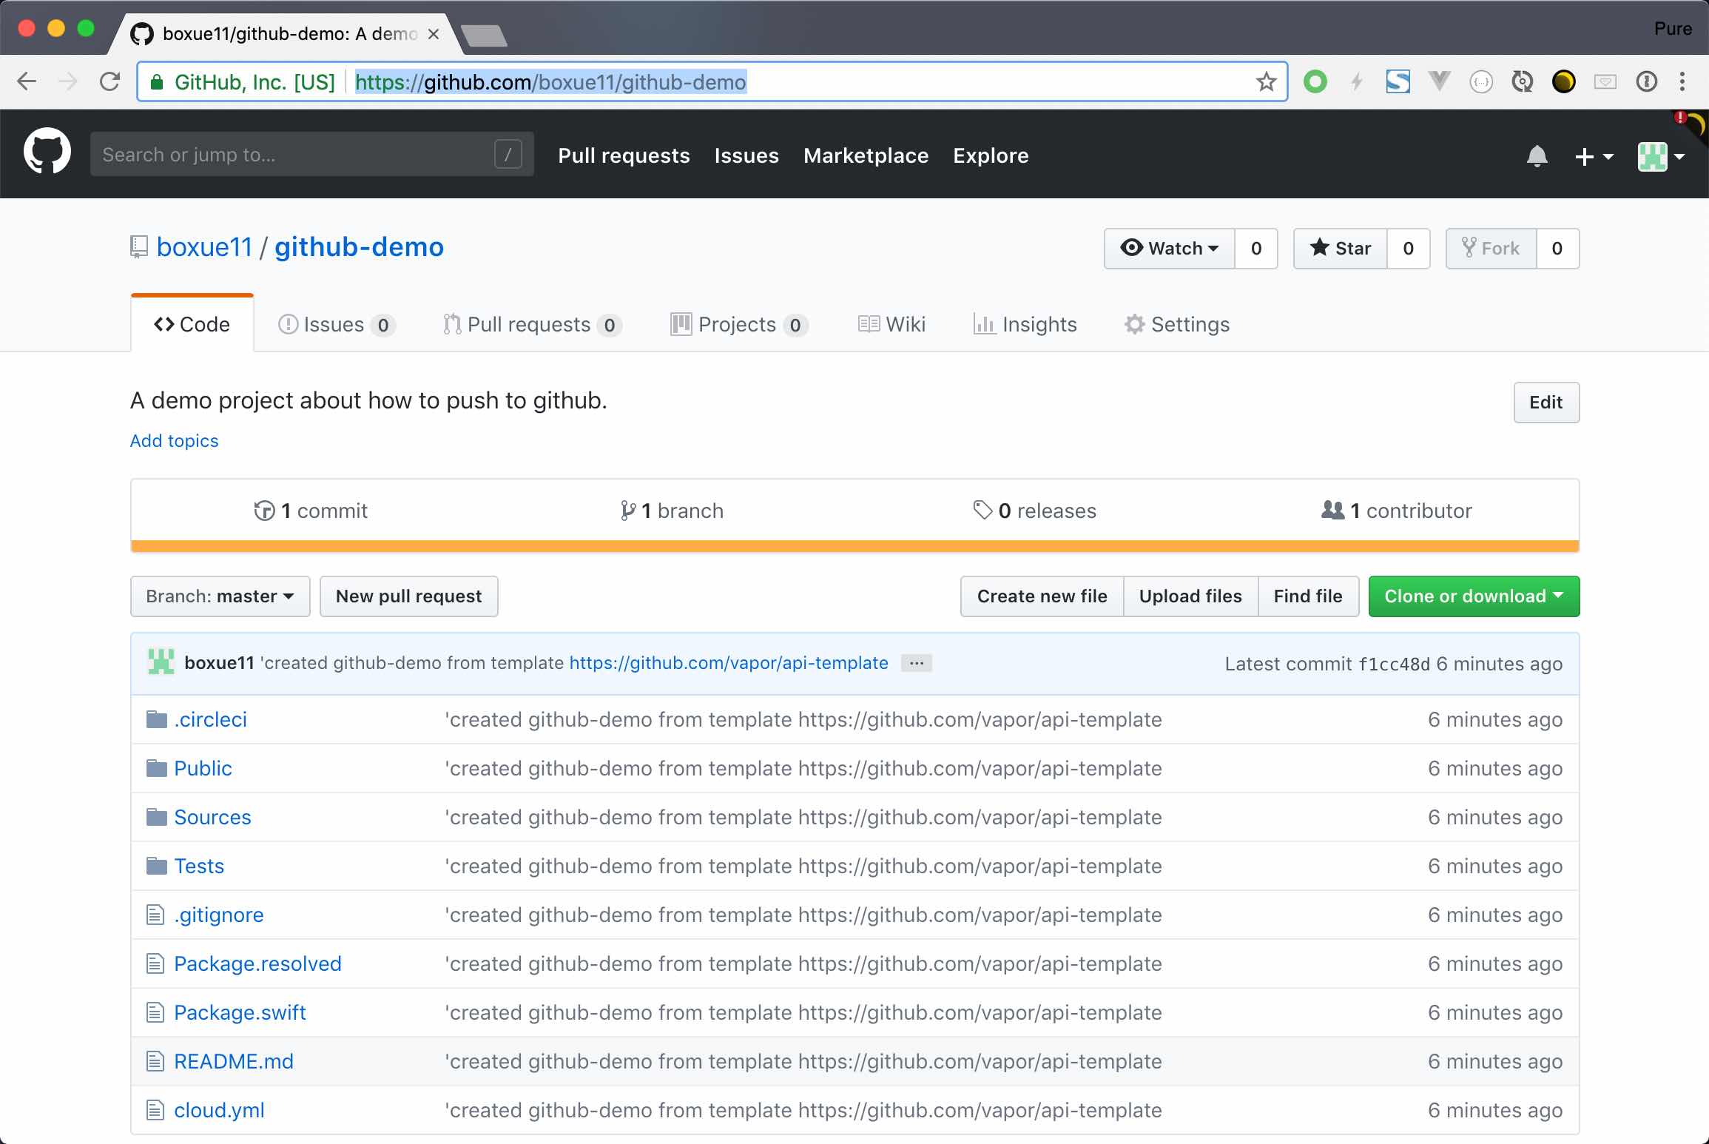Click the README.md file icon
The image size is (1709, 1144).
155,1061
